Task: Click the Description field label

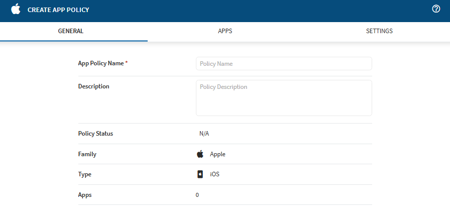Action: point(93,86)
